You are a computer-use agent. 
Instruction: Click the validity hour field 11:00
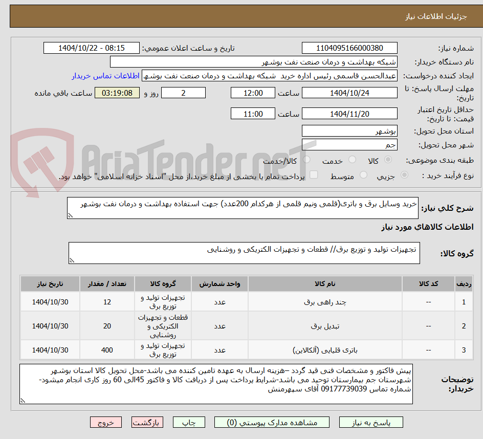253,114
